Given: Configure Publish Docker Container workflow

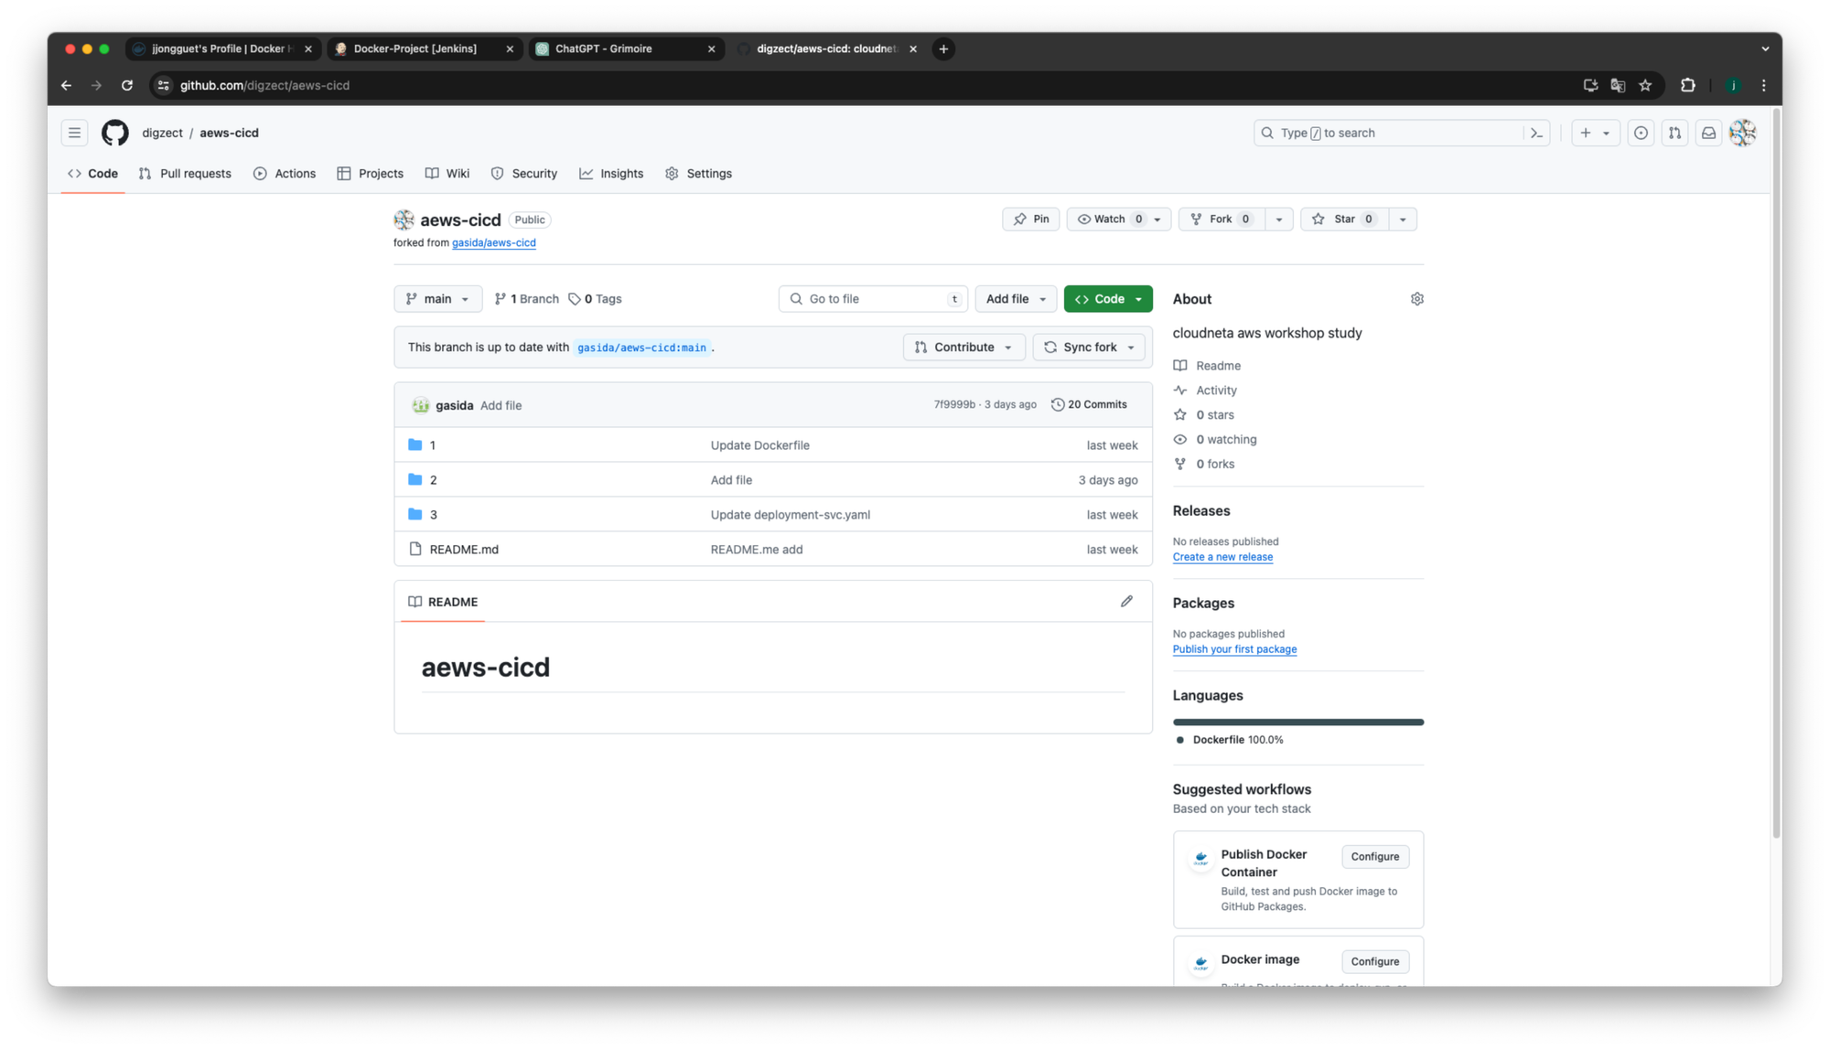Looking at the screenshot, I should pyautogui.click(x=1374, y=856).
